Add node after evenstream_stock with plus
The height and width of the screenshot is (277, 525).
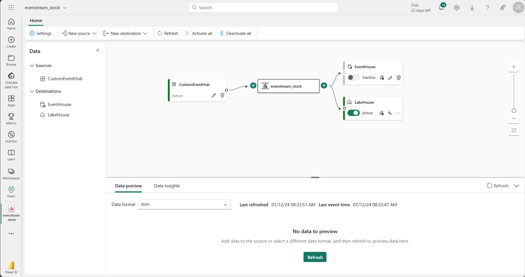coord(324,85)
